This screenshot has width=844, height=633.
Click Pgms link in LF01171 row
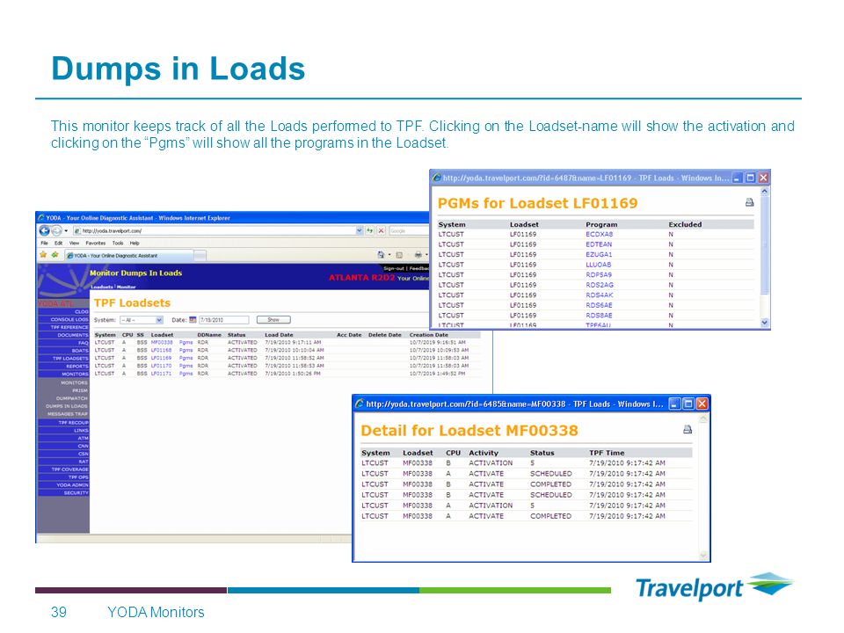pos(186,374)
